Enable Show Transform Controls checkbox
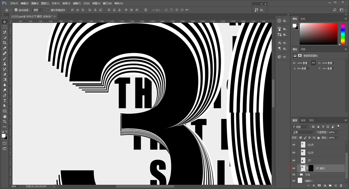Viewport: 349px width, 189px height. tap(48, 10)
